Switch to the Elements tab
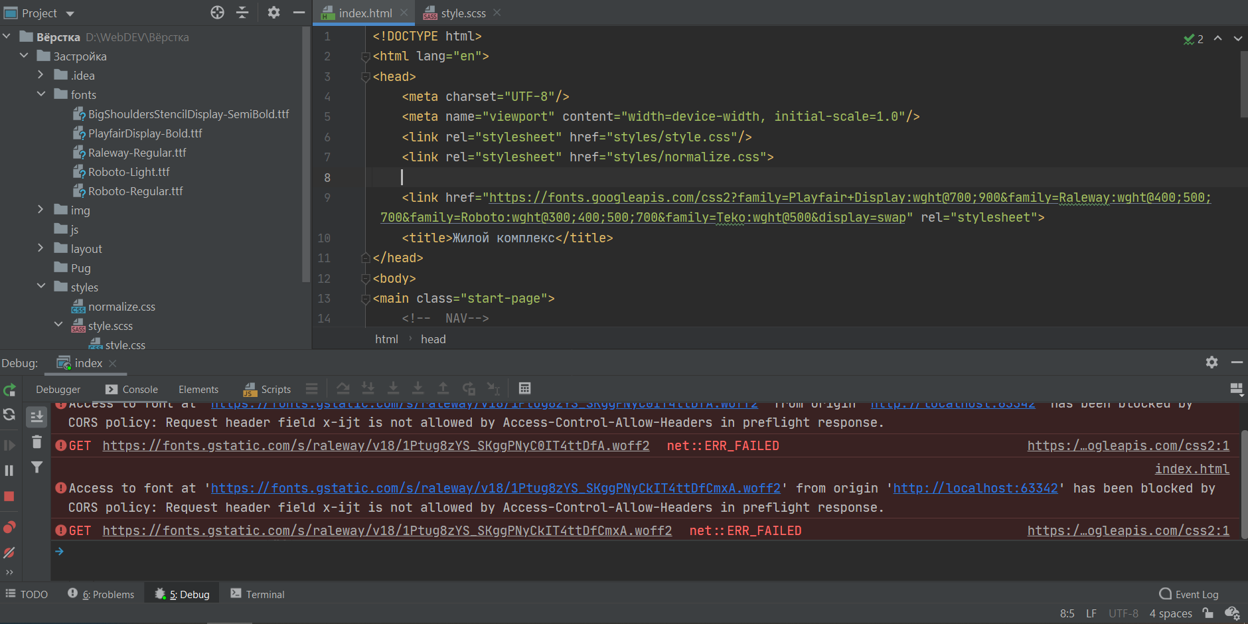This screenshot has width=1248, height=624. (198, 390)
